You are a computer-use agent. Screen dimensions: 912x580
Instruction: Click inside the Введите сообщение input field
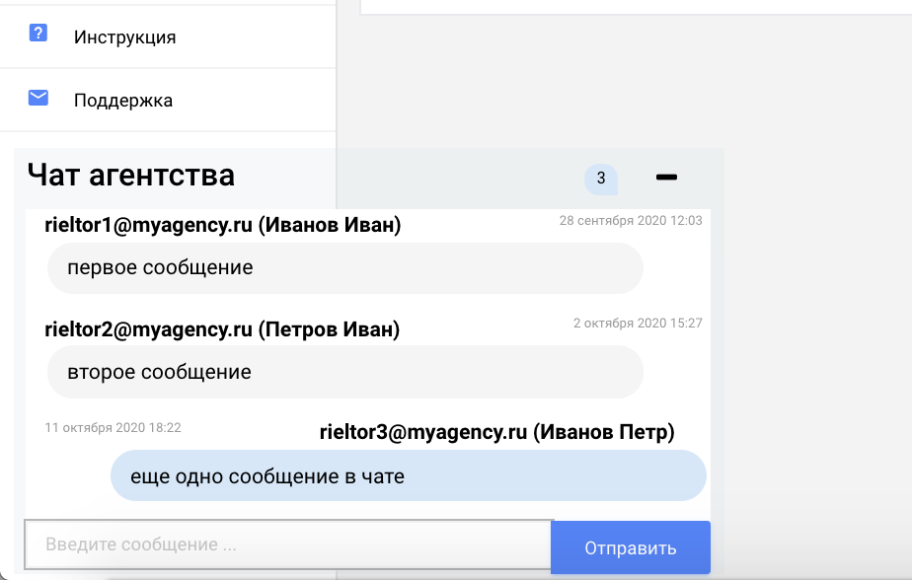coord(288,544)
